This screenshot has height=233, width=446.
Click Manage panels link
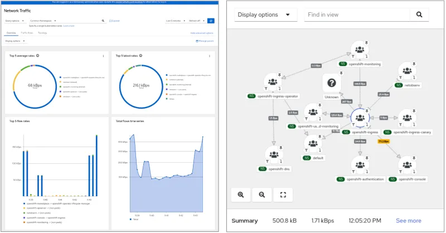205,41
